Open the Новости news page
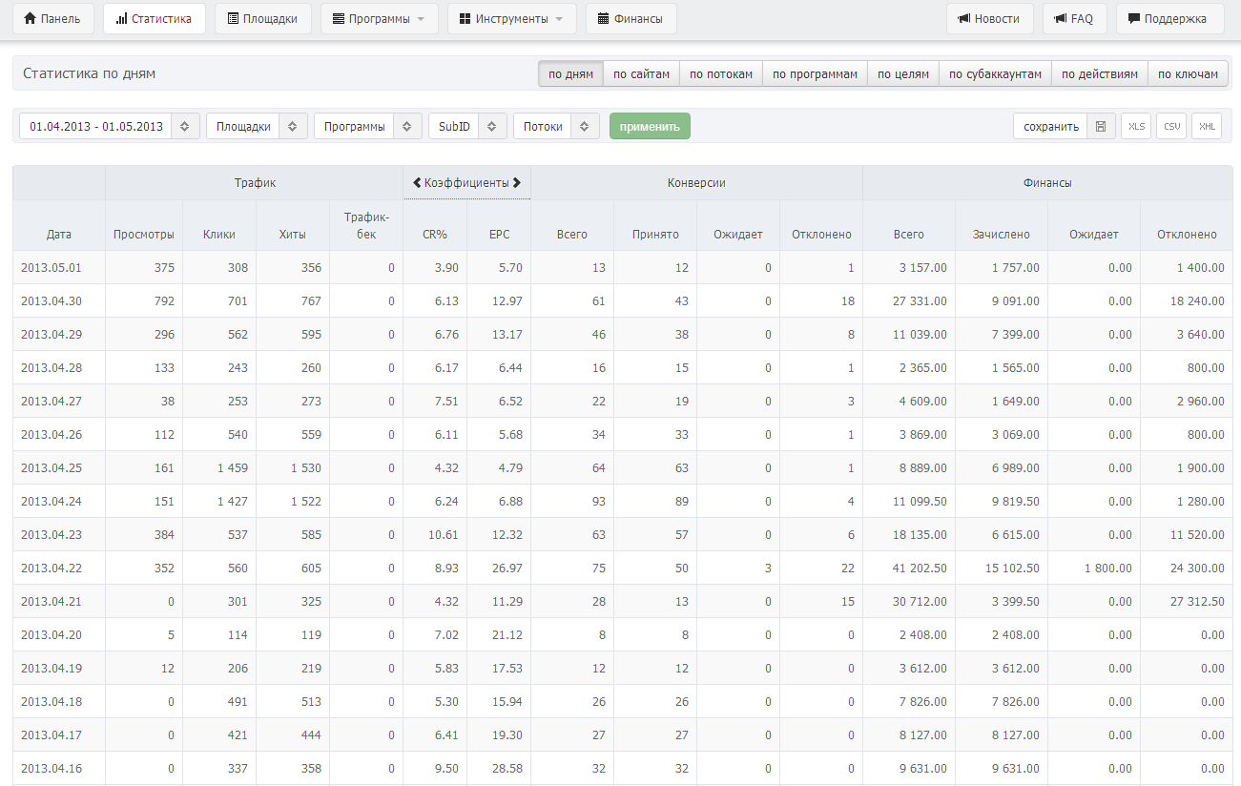 (988, 18)
